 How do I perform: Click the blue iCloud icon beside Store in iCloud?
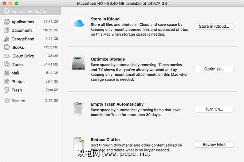click(79, 24)
